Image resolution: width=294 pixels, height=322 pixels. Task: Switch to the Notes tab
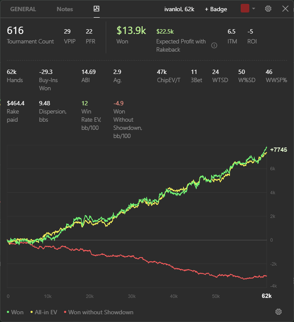tap(65, 9)
